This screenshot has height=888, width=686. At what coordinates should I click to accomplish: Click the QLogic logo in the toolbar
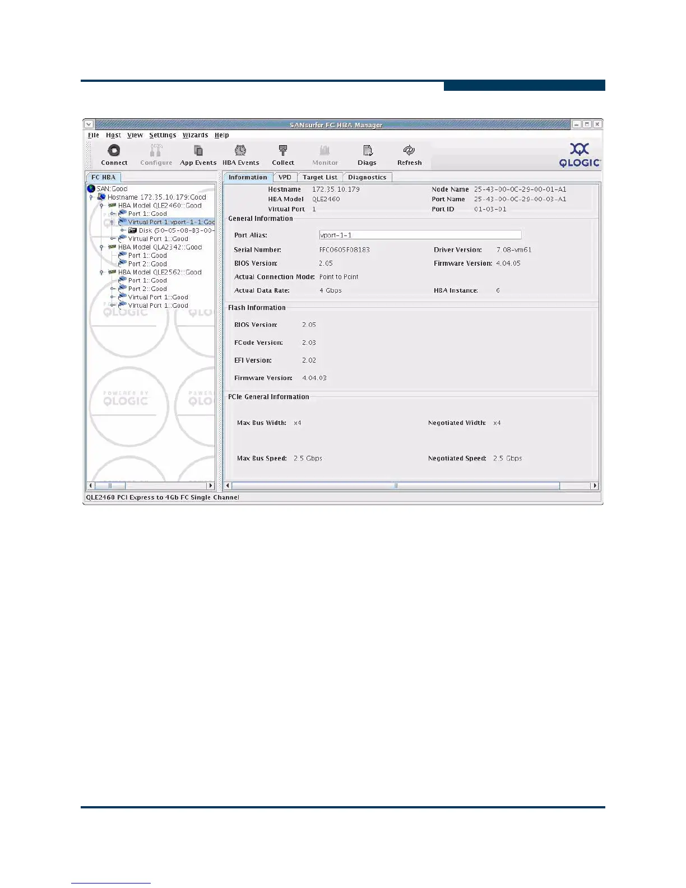pos(580,155)
